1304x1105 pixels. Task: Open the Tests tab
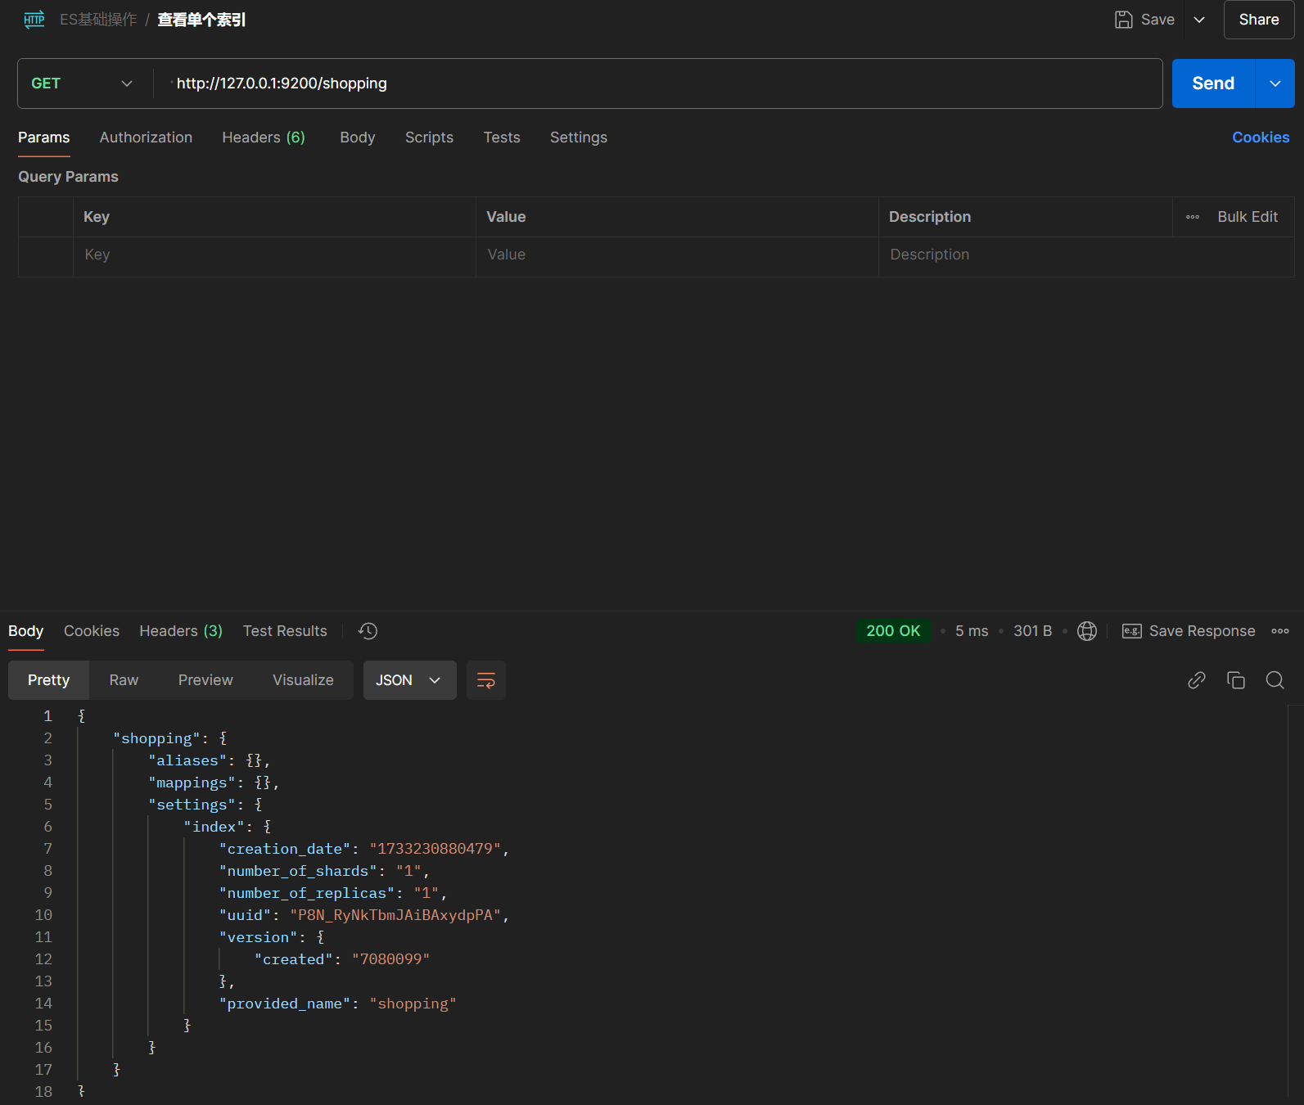(502, 138)
